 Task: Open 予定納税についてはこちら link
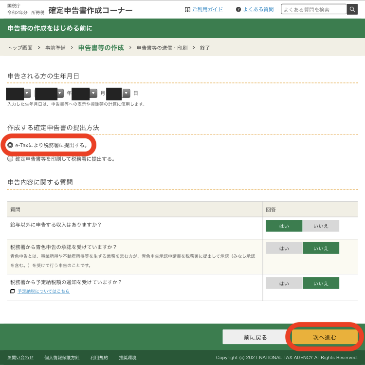point(43,291)
